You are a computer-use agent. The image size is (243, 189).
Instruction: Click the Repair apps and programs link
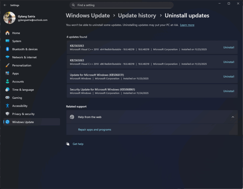(x=95, y=129)
